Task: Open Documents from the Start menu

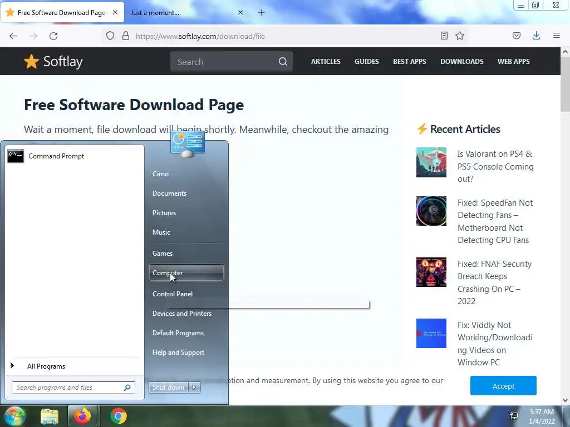Action: pyautogui.click(x=186, y=193)
